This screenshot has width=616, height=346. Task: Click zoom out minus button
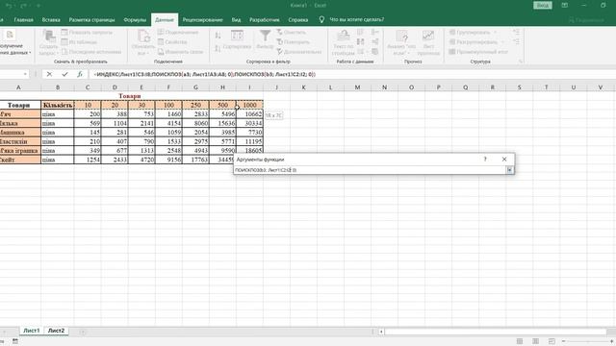coord(563,341)
